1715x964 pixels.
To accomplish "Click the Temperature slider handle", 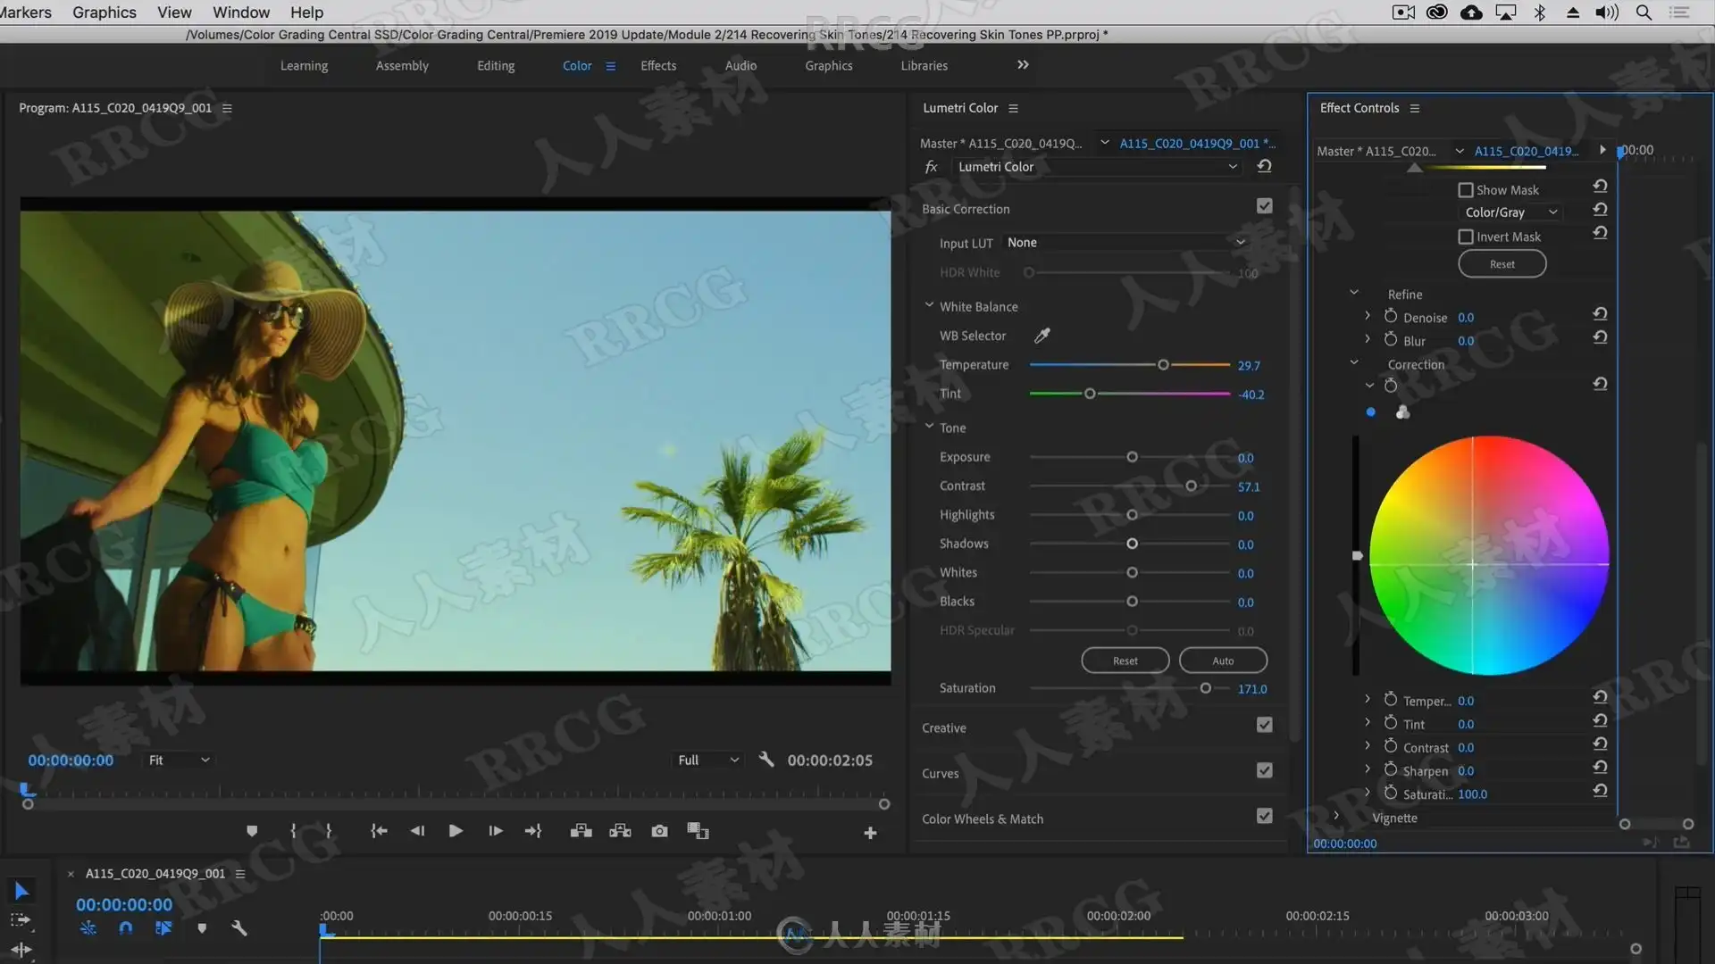I will (1163, 365).
